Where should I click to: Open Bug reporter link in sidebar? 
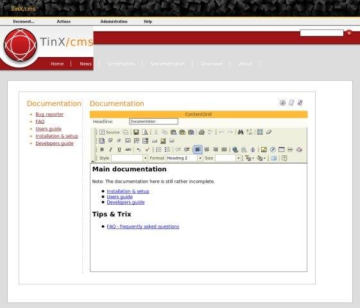(x=49, y=114)
